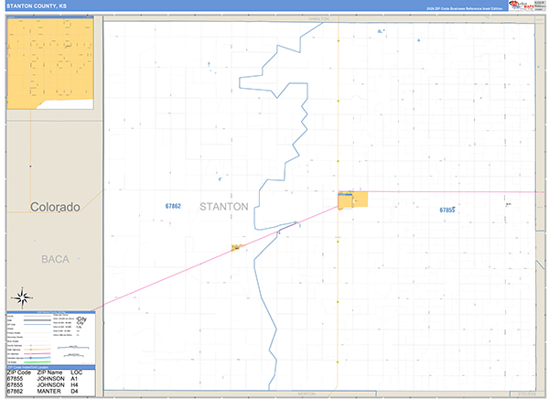Click the largest 'City' sample in legend
This screenshot has width=549, height=399.
(x=82, y=318)
